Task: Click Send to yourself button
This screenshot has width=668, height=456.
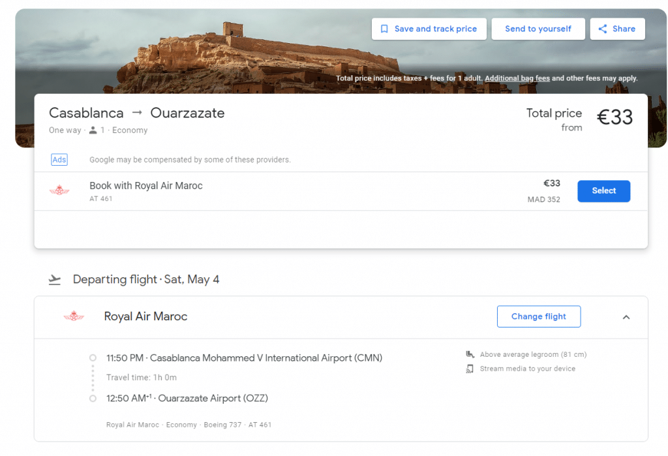Action: click(x=538, y=29)
